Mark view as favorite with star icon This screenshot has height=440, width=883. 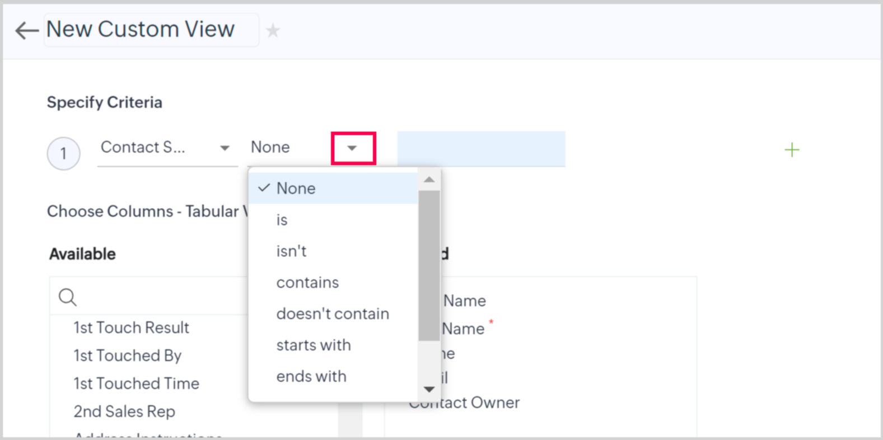pyautogui.click(x=273, y=30)
